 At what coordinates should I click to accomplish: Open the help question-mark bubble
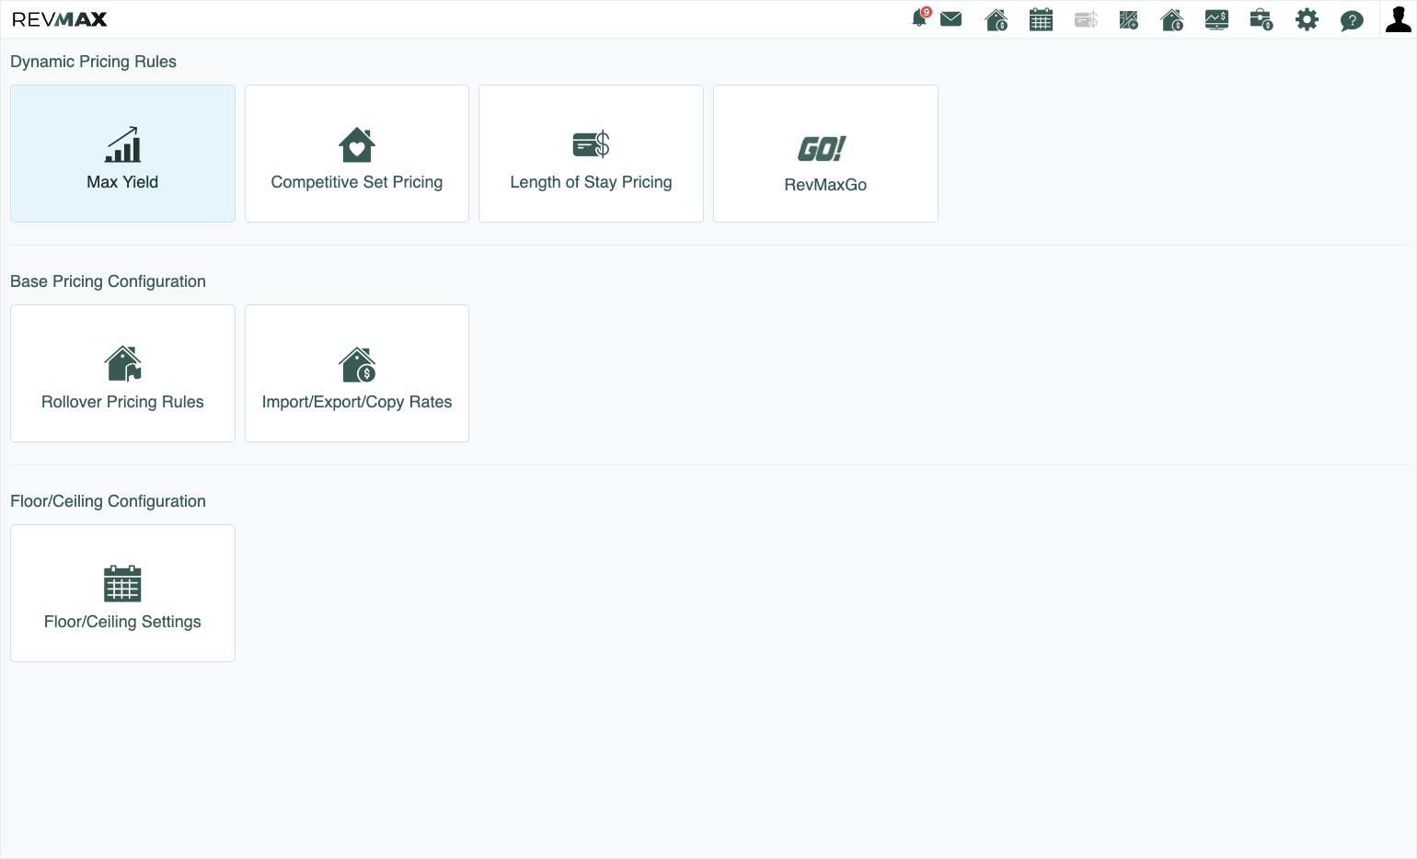(1352, 20)
